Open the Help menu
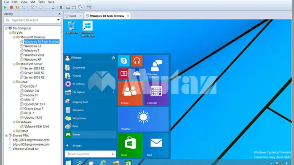Screen dimensions: 294x165 point(51,2)
